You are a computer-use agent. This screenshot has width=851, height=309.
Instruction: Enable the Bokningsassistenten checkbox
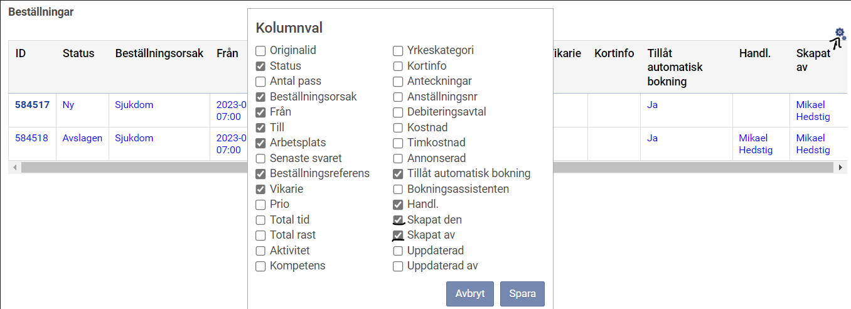398,189
